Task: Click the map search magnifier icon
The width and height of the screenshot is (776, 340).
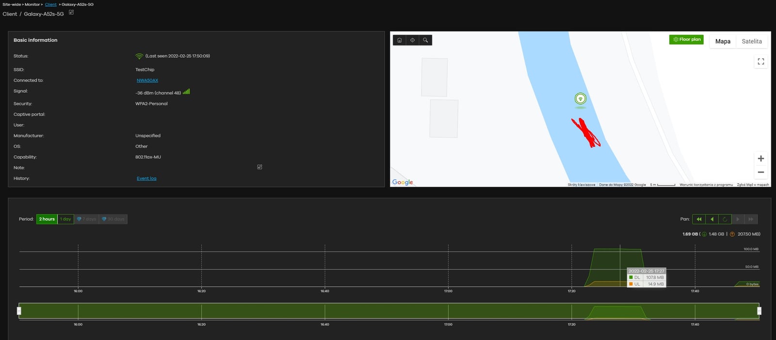Action: [x=425, y=40]
